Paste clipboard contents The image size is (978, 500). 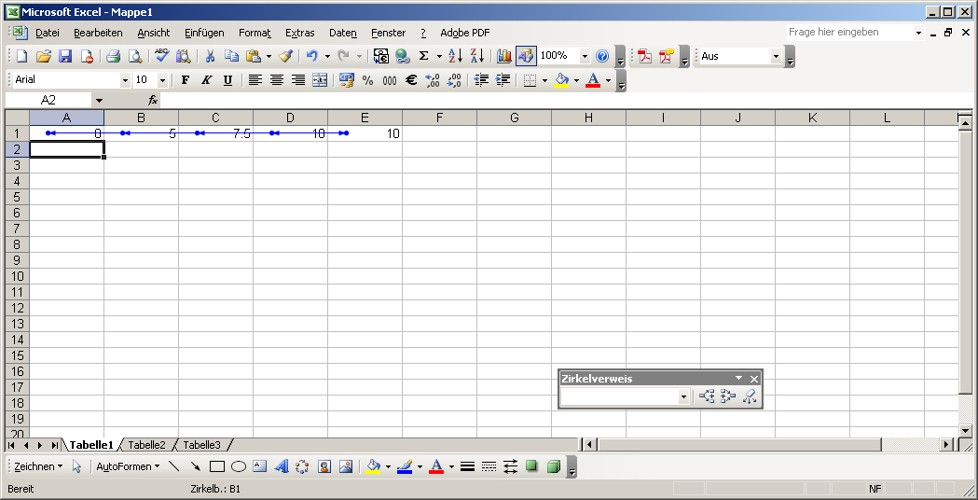click(254, 56)
